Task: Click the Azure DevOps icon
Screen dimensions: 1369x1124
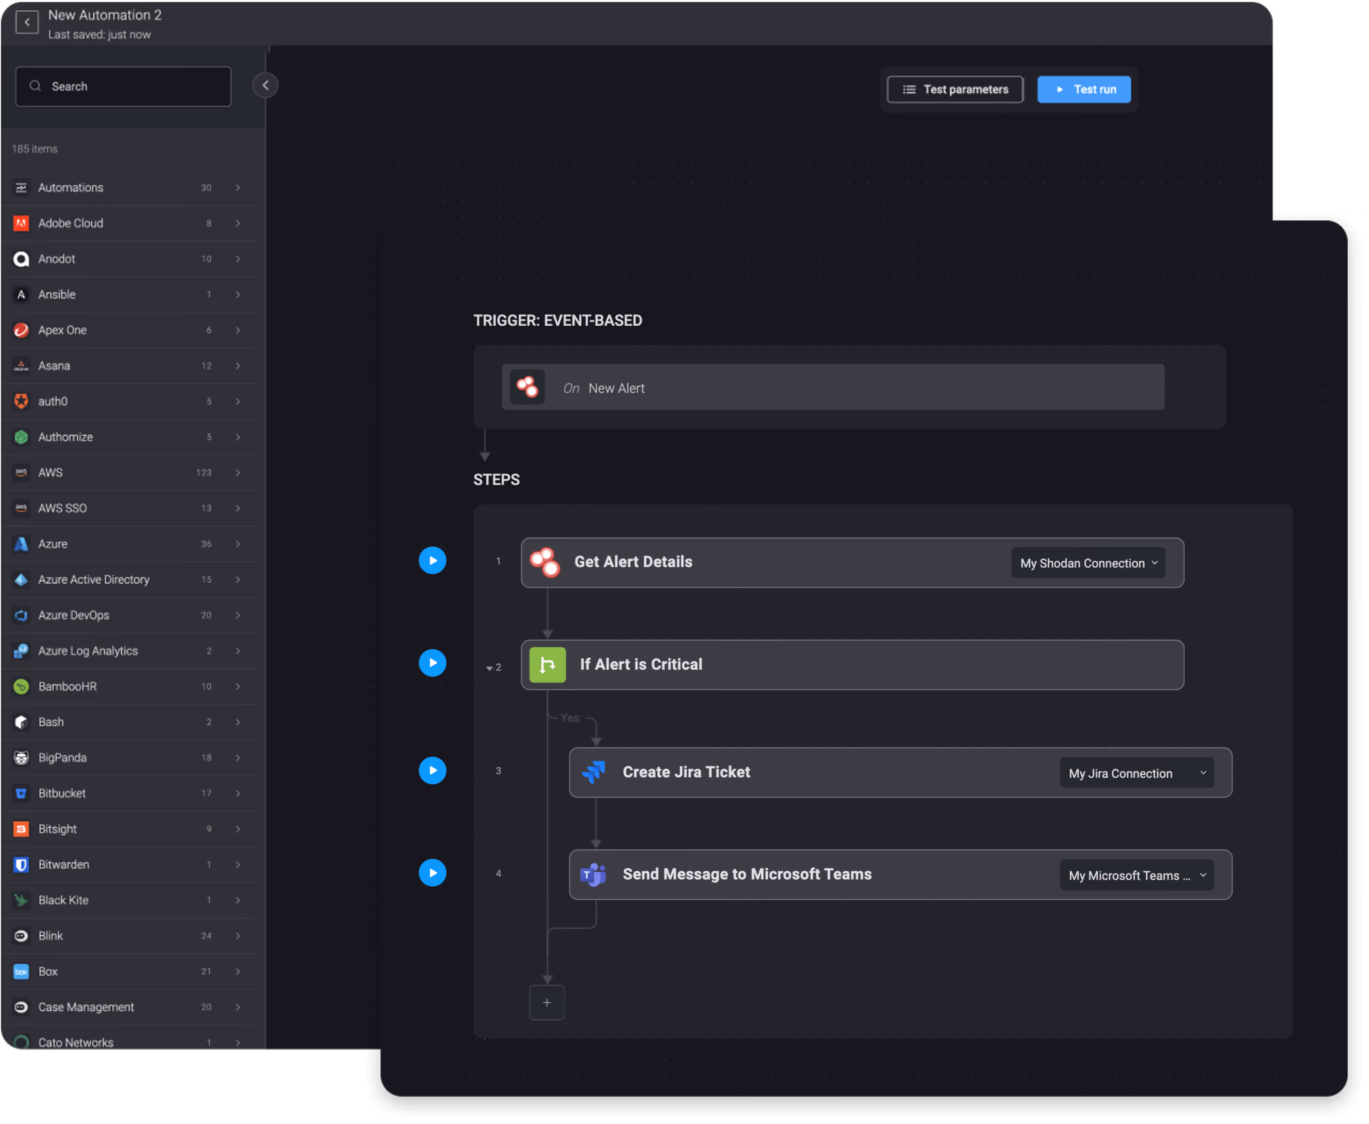Action: pyautogui.click(x=22, y=615)
